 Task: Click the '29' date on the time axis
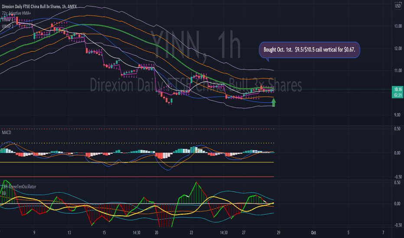[279, 233]
